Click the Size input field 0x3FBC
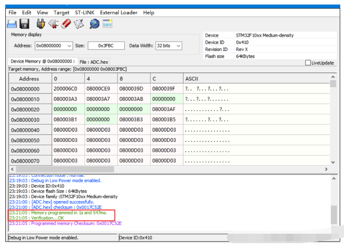This screenshot has height=245, width=344. [x=106, y=46]
